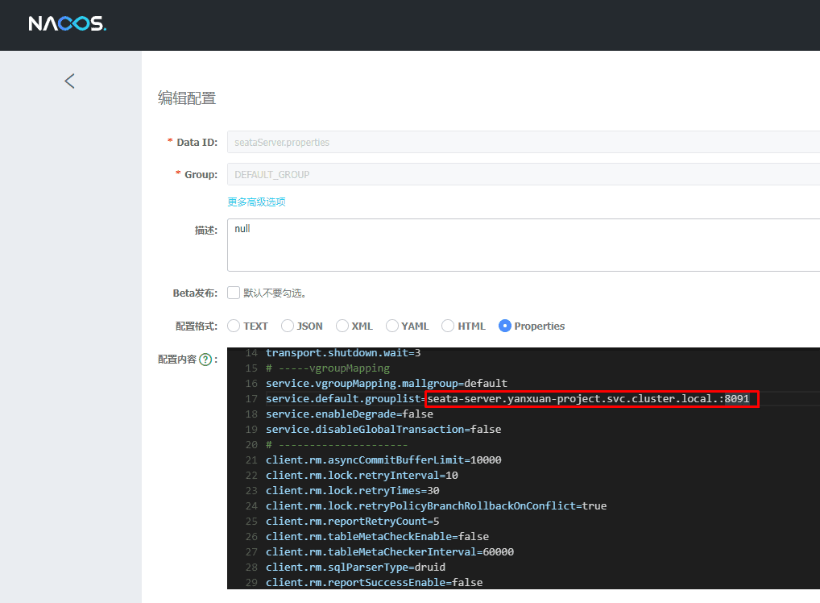The image size is (820, 603).
Task: Click line service.enableDegrade=false
Action: [x=350, y=414]
